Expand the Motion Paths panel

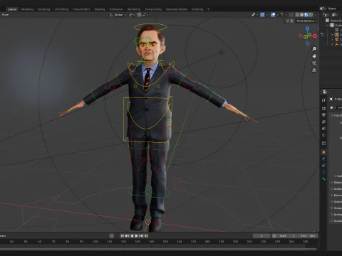(x=332, y=196)
